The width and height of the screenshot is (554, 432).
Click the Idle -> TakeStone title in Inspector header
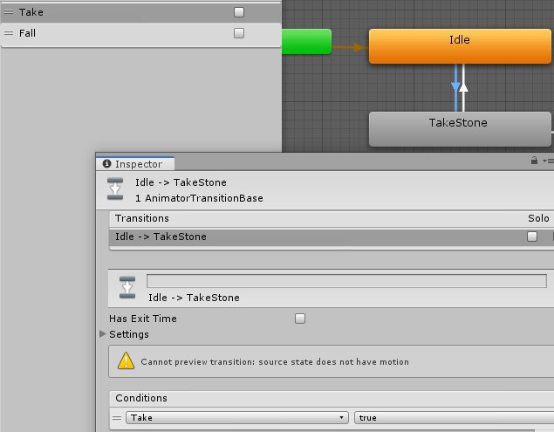tap(181, 182)
